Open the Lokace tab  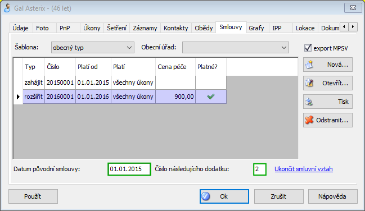click(x=305, y=28)
